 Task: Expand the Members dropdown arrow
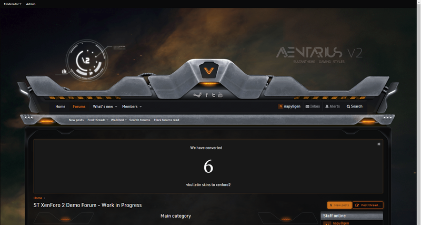[x=141, y=107]
